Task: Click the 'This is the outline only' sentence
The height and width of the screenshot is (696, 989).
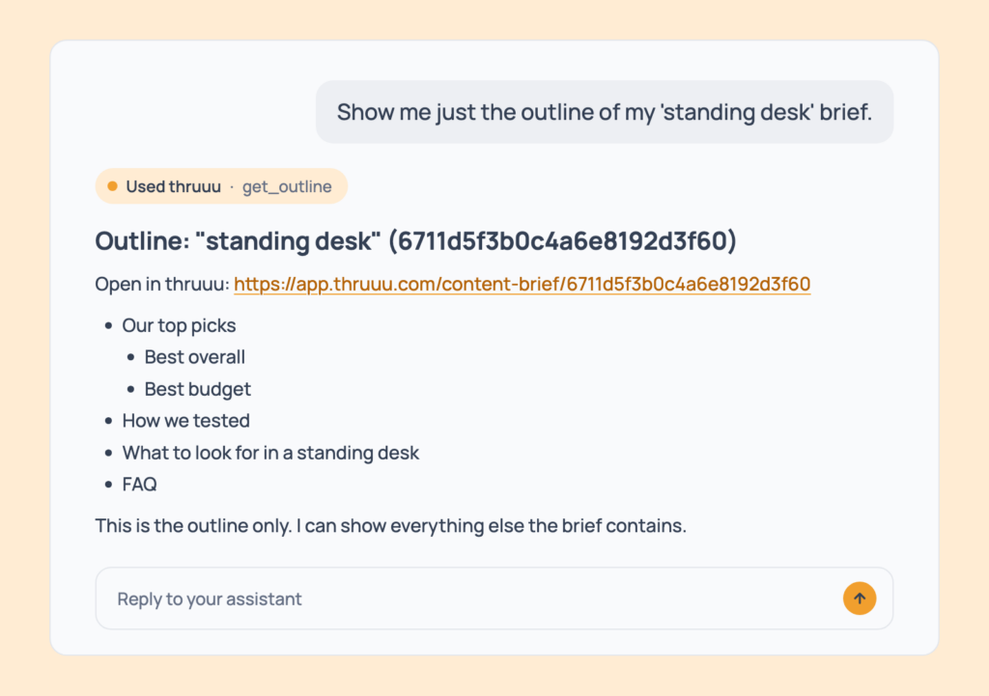Action: tap(390, 526)
